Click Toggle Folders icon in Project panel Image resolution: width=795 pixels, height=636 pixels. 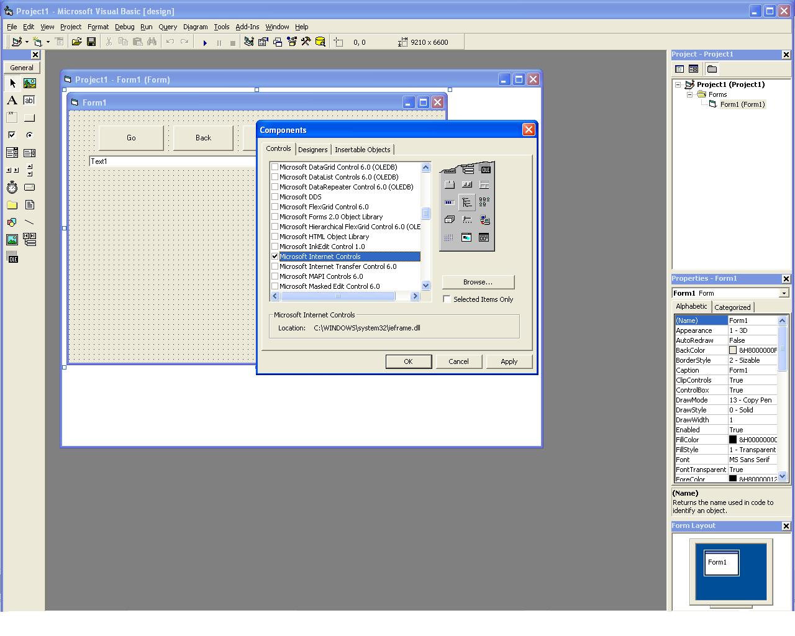[712, 69]
